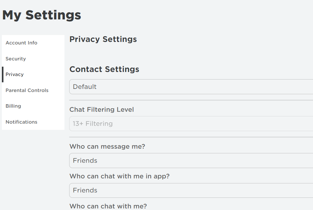Click the Who can chat with me label
313x210 pixels.
pos(108,206)
